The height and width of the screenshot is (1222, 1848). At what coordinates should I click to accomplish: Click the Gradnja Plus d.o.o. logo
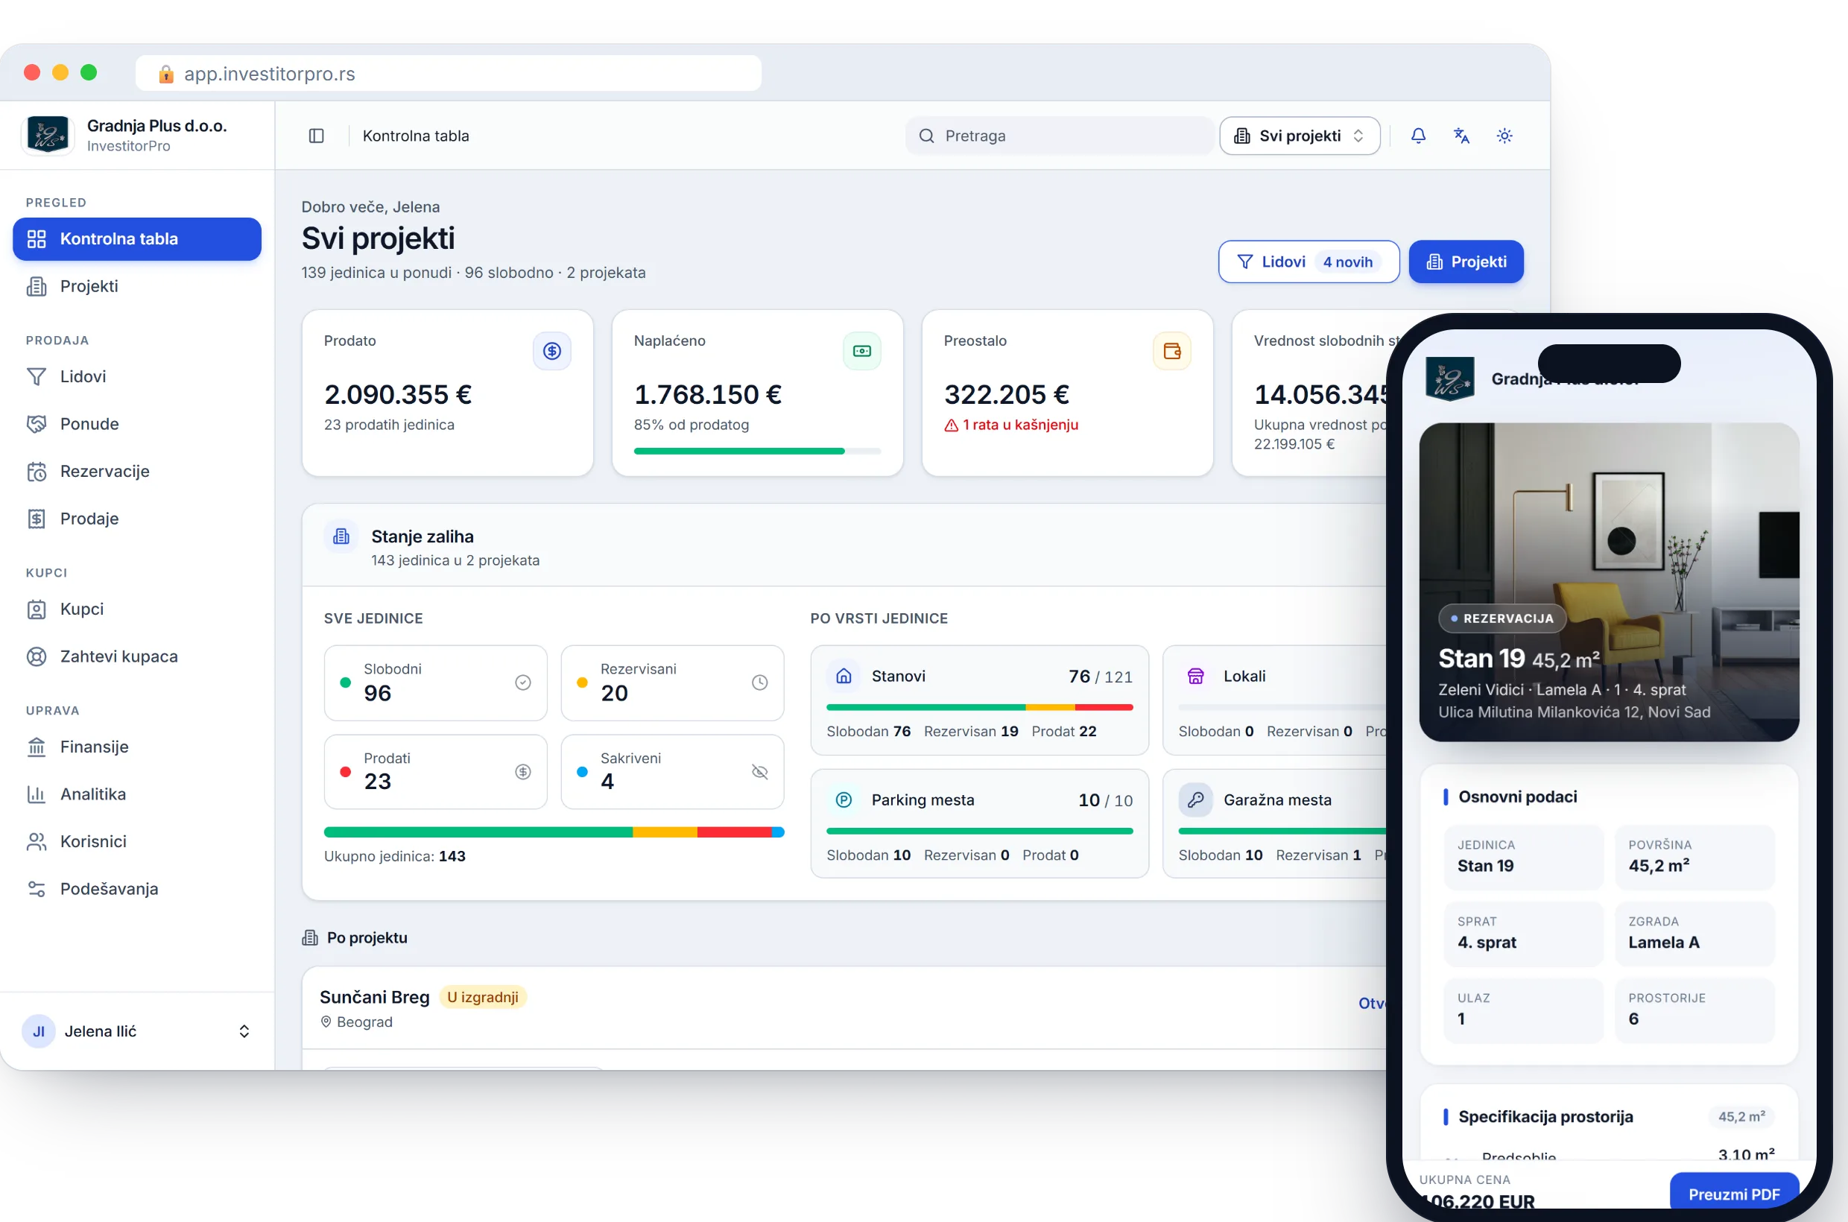(48, 134)
